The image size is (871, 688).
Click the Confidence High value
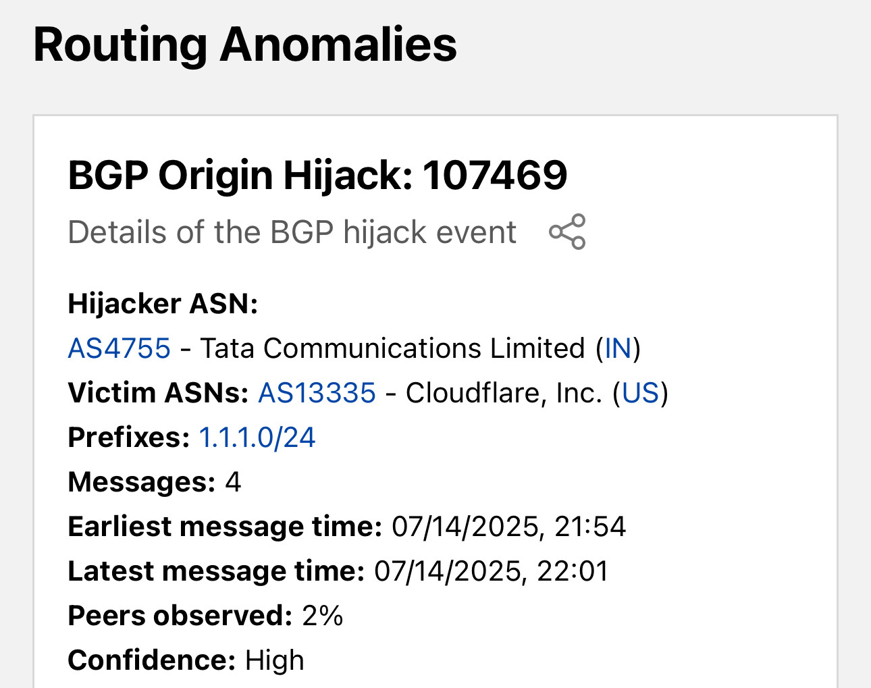pyautogui.click(x=275, y=660)
